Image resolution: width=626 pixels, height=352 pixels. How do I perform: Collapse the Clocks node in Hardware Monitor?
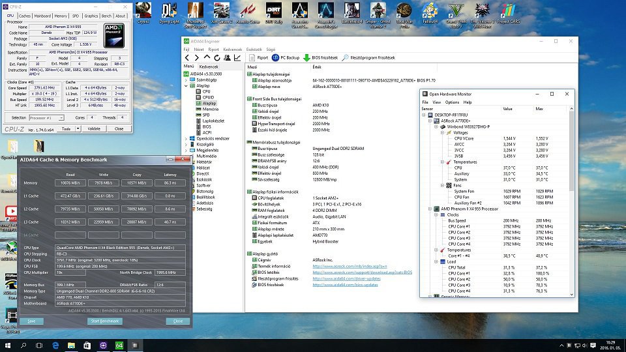pyautogui.click(x=437, y=214)
